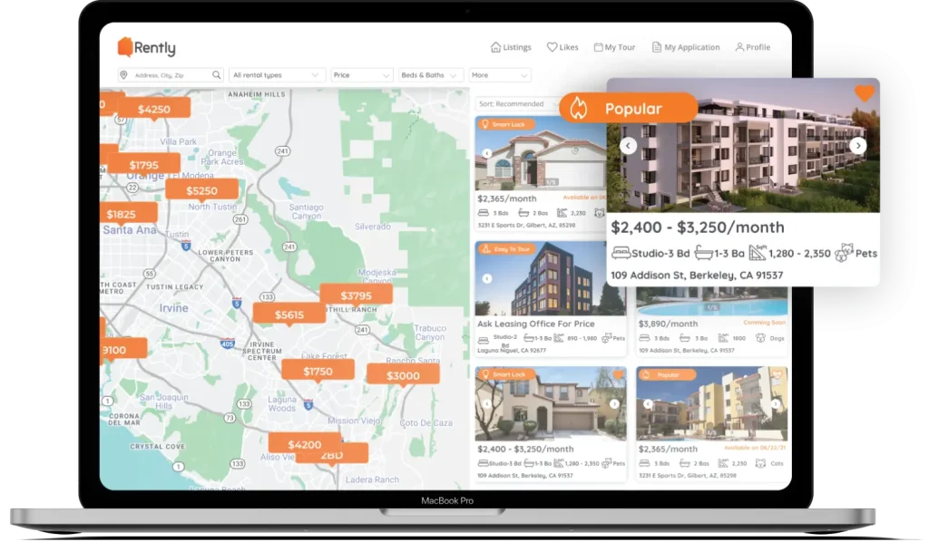This screenshot has width=929, height=542.
Task: Open the Beds & Baths dropdown
Action: [x=430, y=75]
